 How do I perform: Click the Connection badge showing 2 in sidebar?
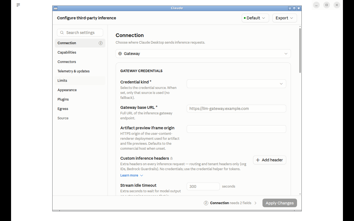click(101, 43)
